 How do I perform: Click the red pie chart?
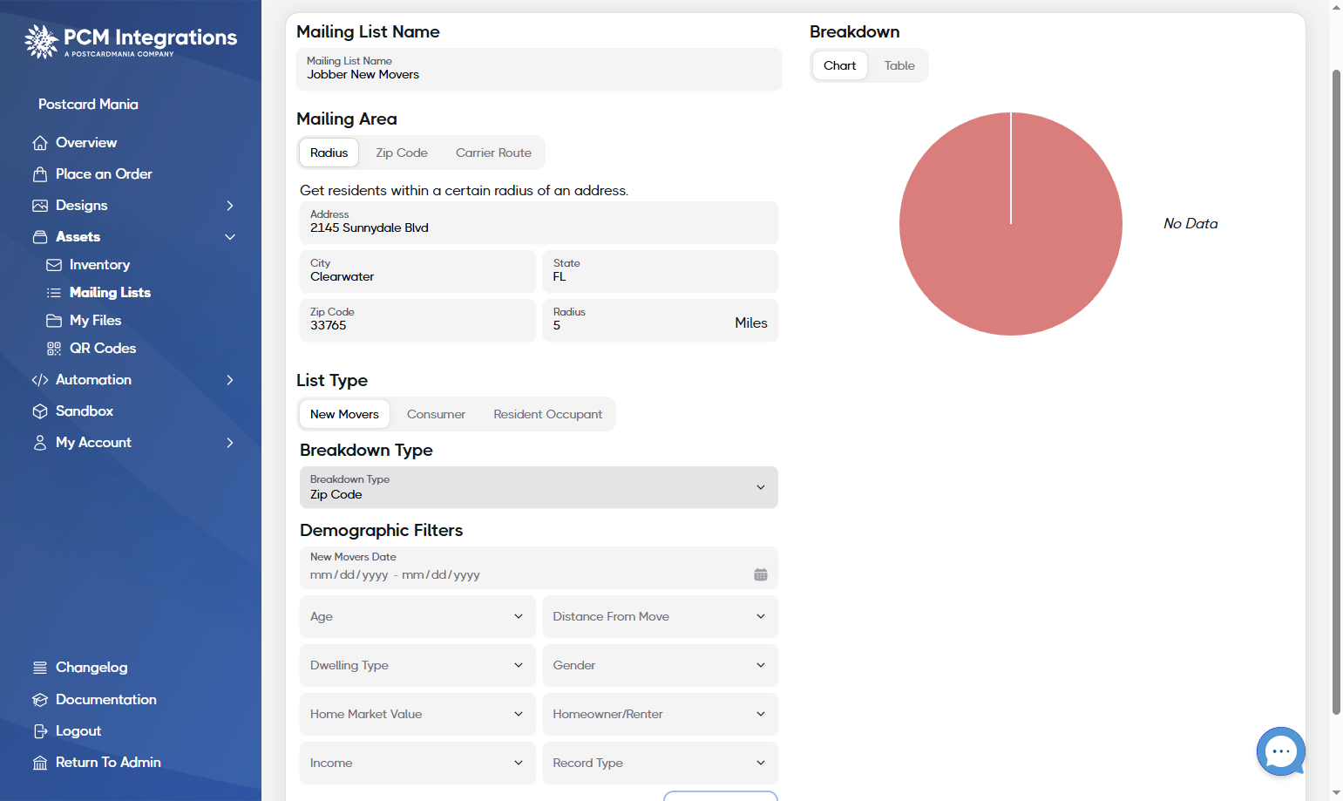point(1011,224)
